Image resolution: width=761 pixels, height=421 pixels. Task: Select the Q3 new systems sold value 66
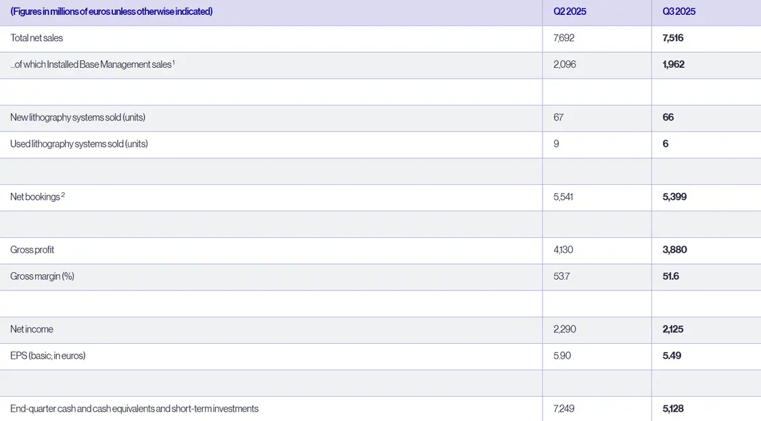[668, 117]
